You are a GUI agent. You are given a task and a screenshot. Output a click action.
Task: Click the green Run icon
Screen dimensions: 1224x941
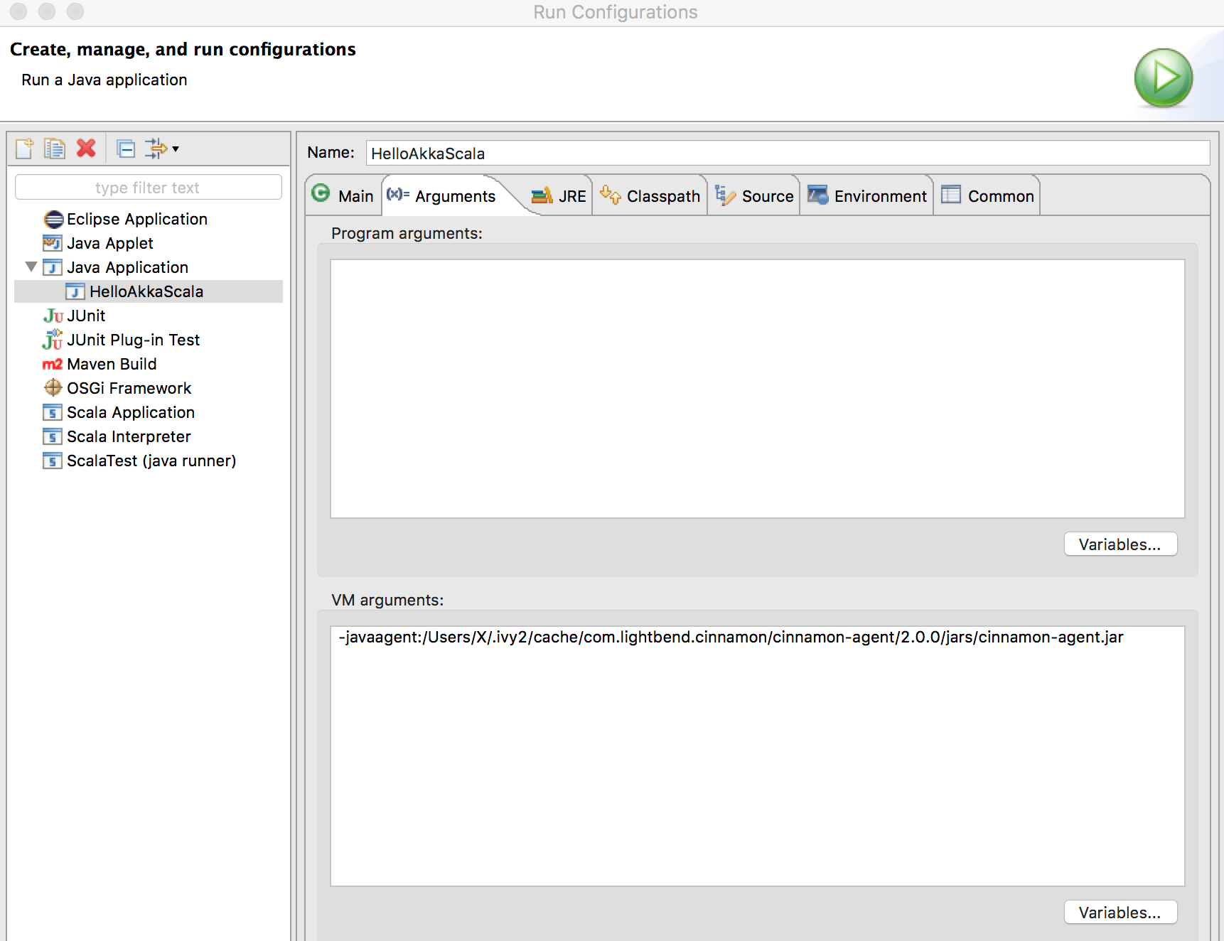(x=1163, y=78)
